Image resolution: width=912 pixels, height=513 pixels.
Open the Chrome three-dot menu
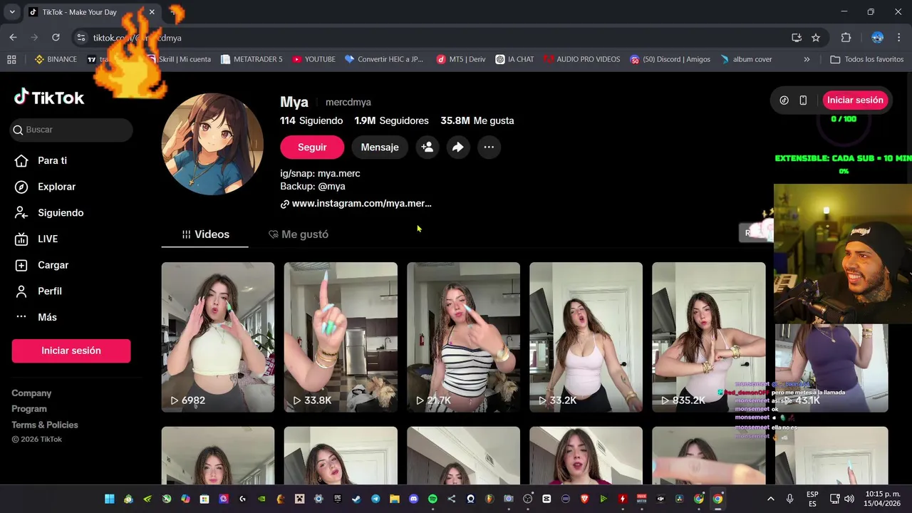click(898, 38)
